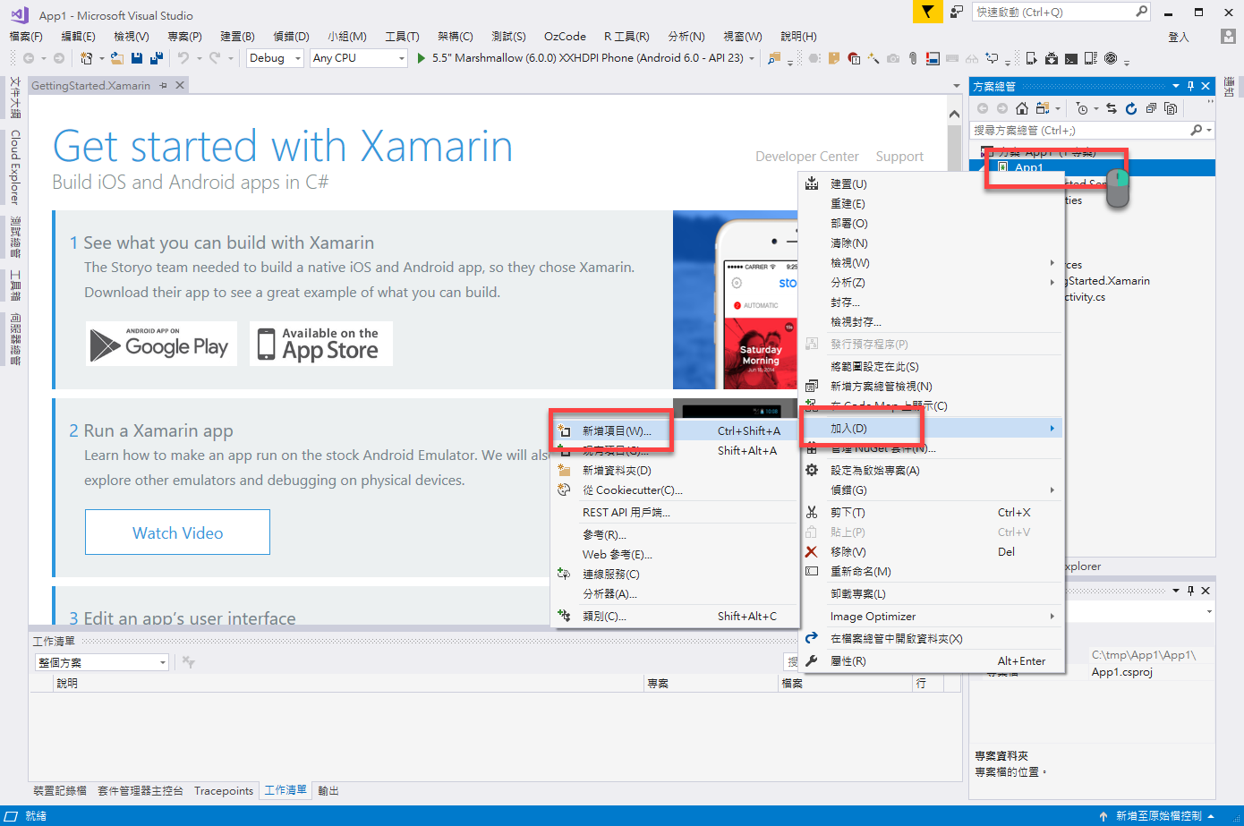Viewport: 1244px width, 826px height.
Task: Expand the 偵錯(G) submenu
Action: click(931, 490)
